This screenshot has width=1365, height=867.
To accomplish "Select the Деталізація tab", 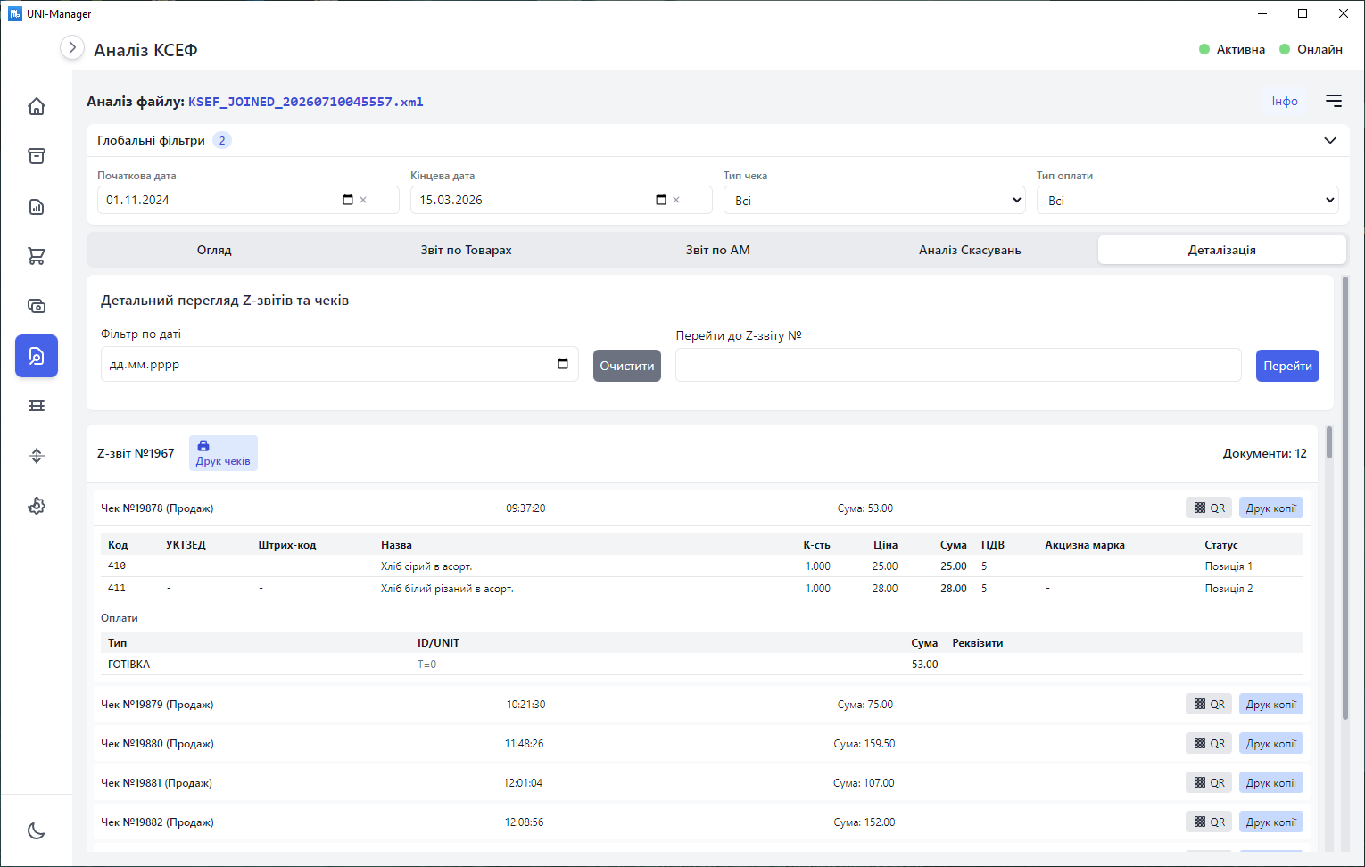I will point(1222,250).
